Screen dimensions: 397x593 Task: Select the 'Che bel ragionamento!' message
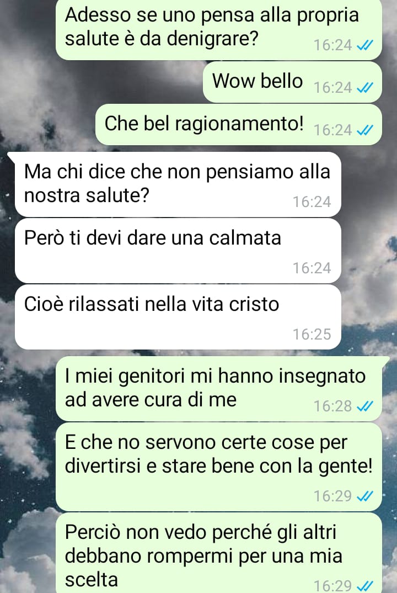(239, 124)
